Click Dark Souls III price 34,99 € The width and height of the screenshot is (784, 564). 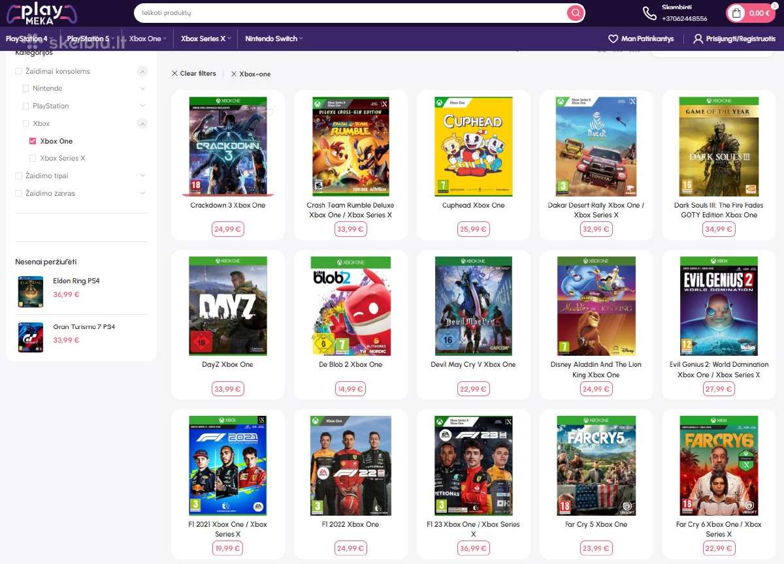(x=719, y=229)
